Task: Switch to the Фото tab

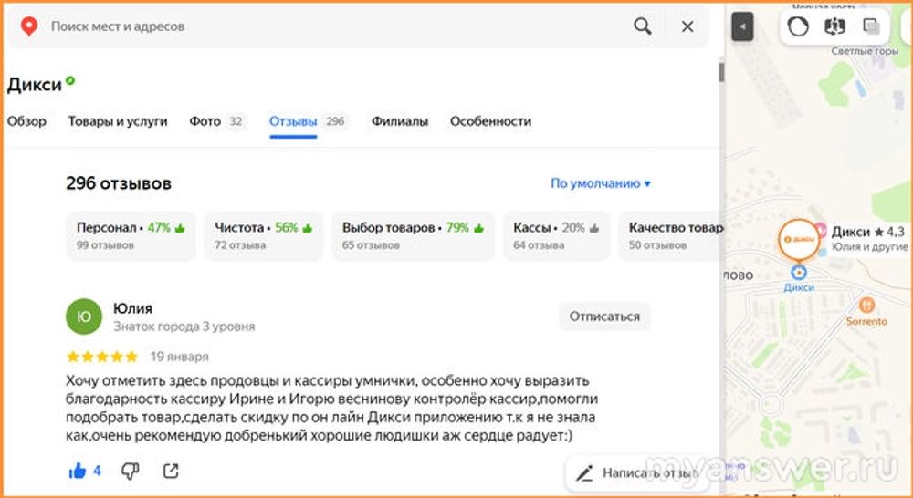Action: (216, 121)
